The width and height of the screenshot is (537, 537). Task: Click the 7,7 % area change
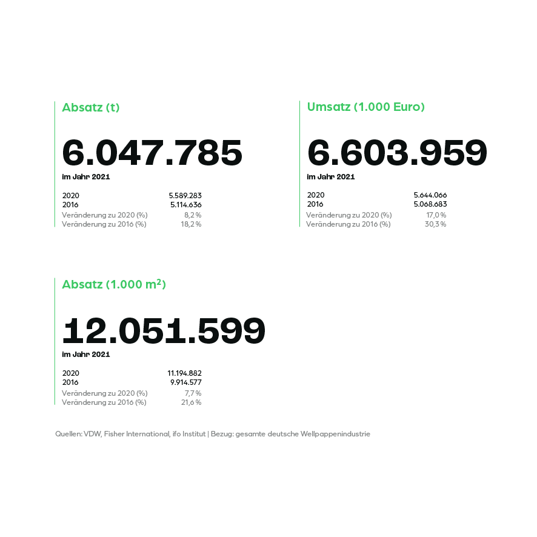(193, 393)
